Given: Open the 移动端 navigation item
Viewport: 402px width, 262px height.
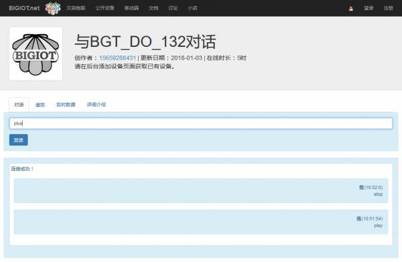Looking at the screenshot, I should pyautogui.click(x=131, y=8).
